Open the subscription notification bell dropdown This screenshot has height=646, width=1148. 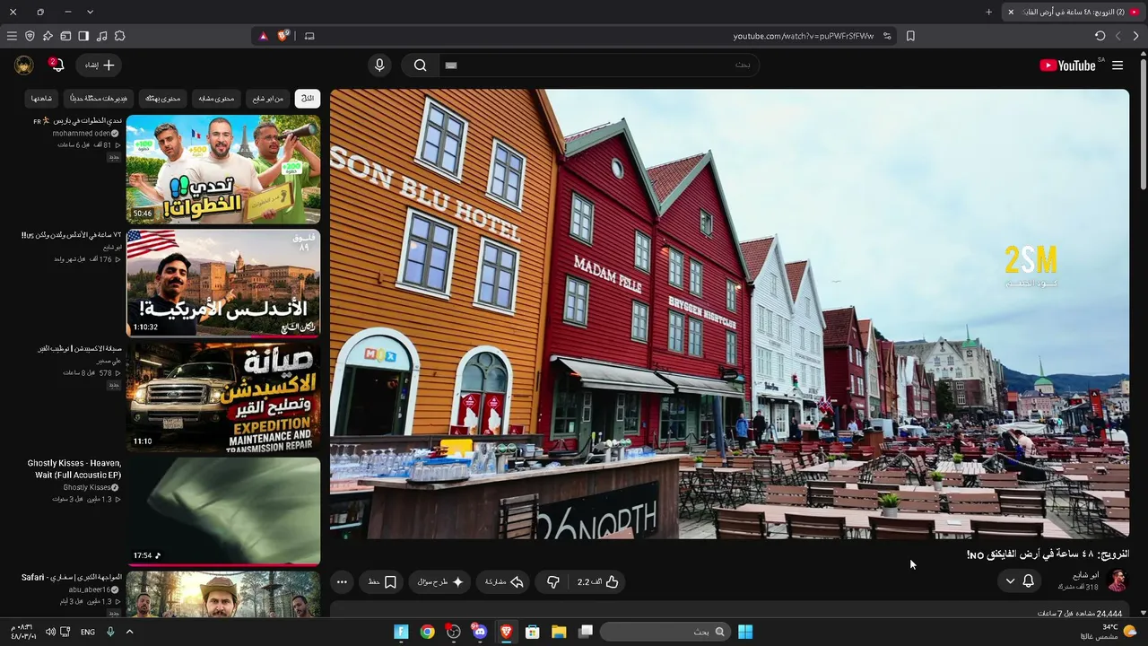coord(1020,581)
